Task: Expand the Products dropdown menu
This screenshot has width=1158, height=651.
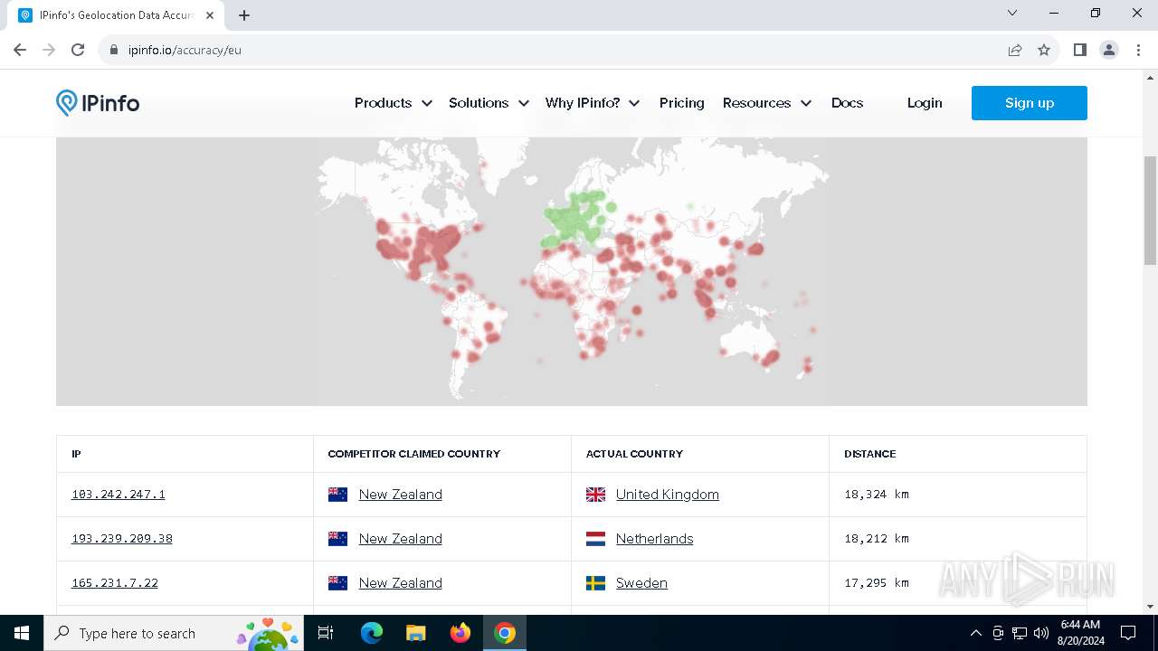Action: (393, 103)
